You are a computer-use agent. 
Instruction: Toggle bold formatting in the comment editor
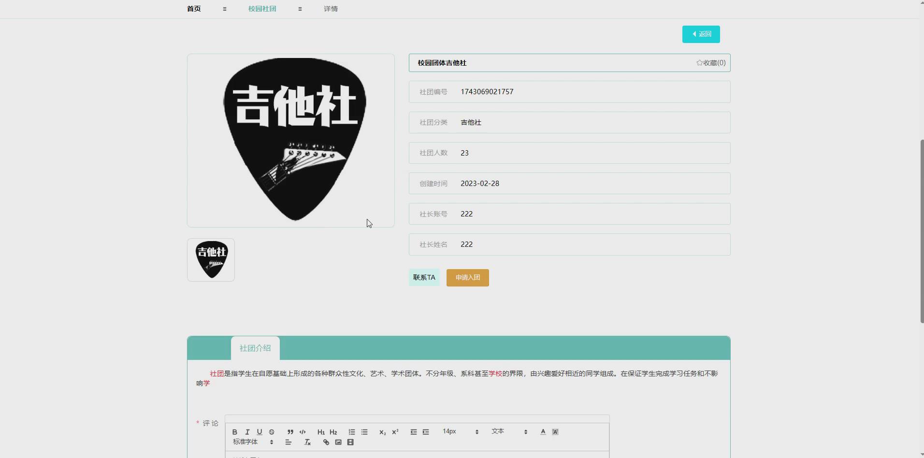tap(234, 432)
